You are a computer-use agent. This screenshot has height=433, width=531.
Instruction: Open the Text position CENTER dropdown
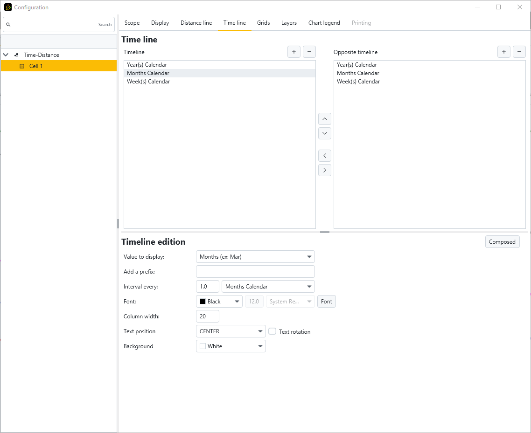coord(231,331)
